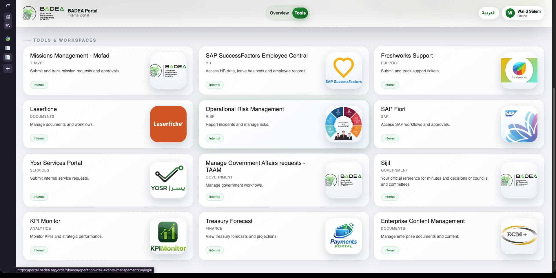556x278 pixels.
Task: Click Internal badge on TAAM card
Action: [215, 197]
